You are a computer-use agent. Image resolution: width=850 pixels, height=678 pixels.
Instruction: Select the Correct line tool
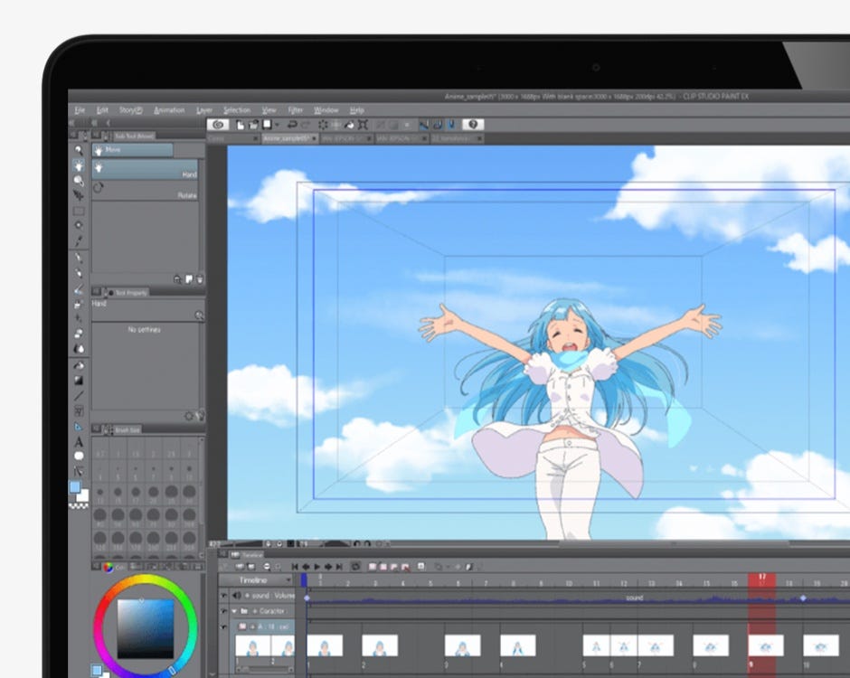79,471
